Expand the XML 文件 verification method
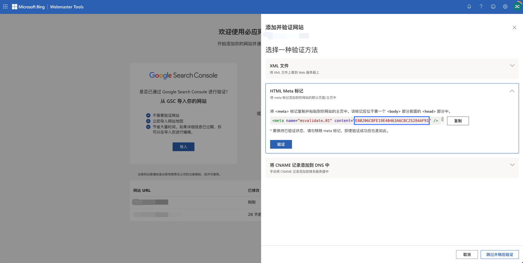The image size is (523, 263). [392, 68]
